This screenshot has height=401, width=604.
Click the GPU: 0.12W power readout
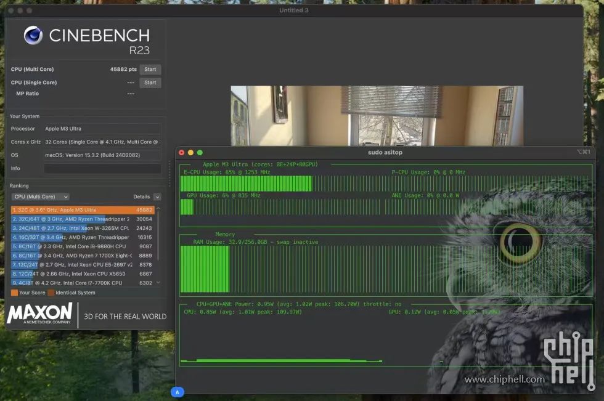tap(444, 312)
